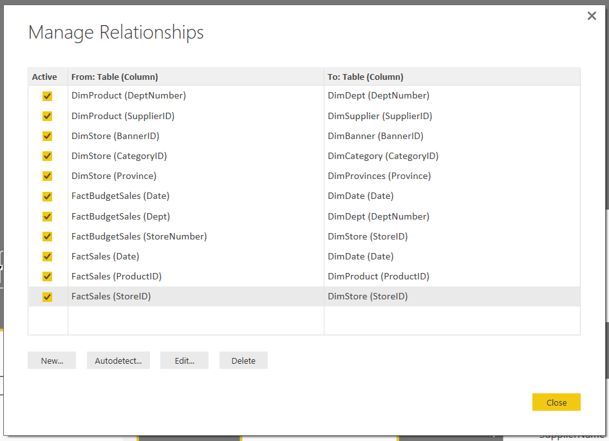This screenshot has width=609, height=441.
Task: Select the FactBudgetSales (Dept) relationship row
Action: point(120,216)
